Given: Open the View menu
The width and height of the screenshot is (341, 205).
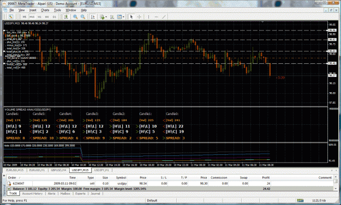Looking at the screenshot, I should 21,10.
